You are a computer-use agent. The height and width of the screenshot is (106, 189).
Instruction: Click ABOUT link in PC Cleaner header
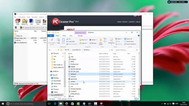pos(138,22)
